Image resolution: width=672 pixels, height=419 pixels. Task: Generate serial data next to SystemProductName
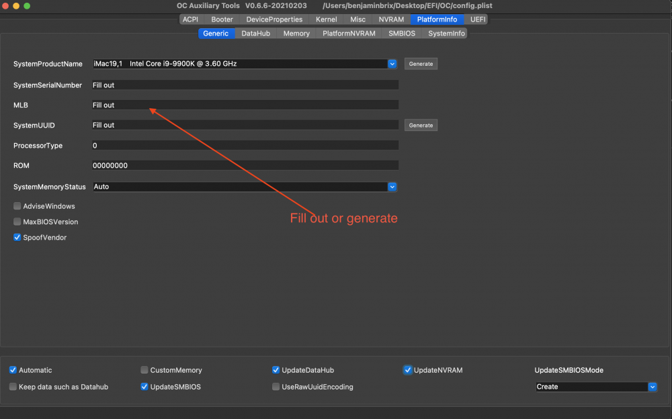421,64
